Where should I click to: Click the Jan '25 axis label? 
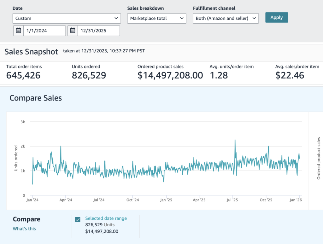pyautogui.click(x=166, y=200)
